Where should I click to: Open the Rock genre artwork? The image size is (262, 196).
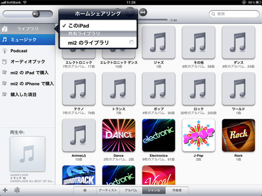(x=239, y=135)
